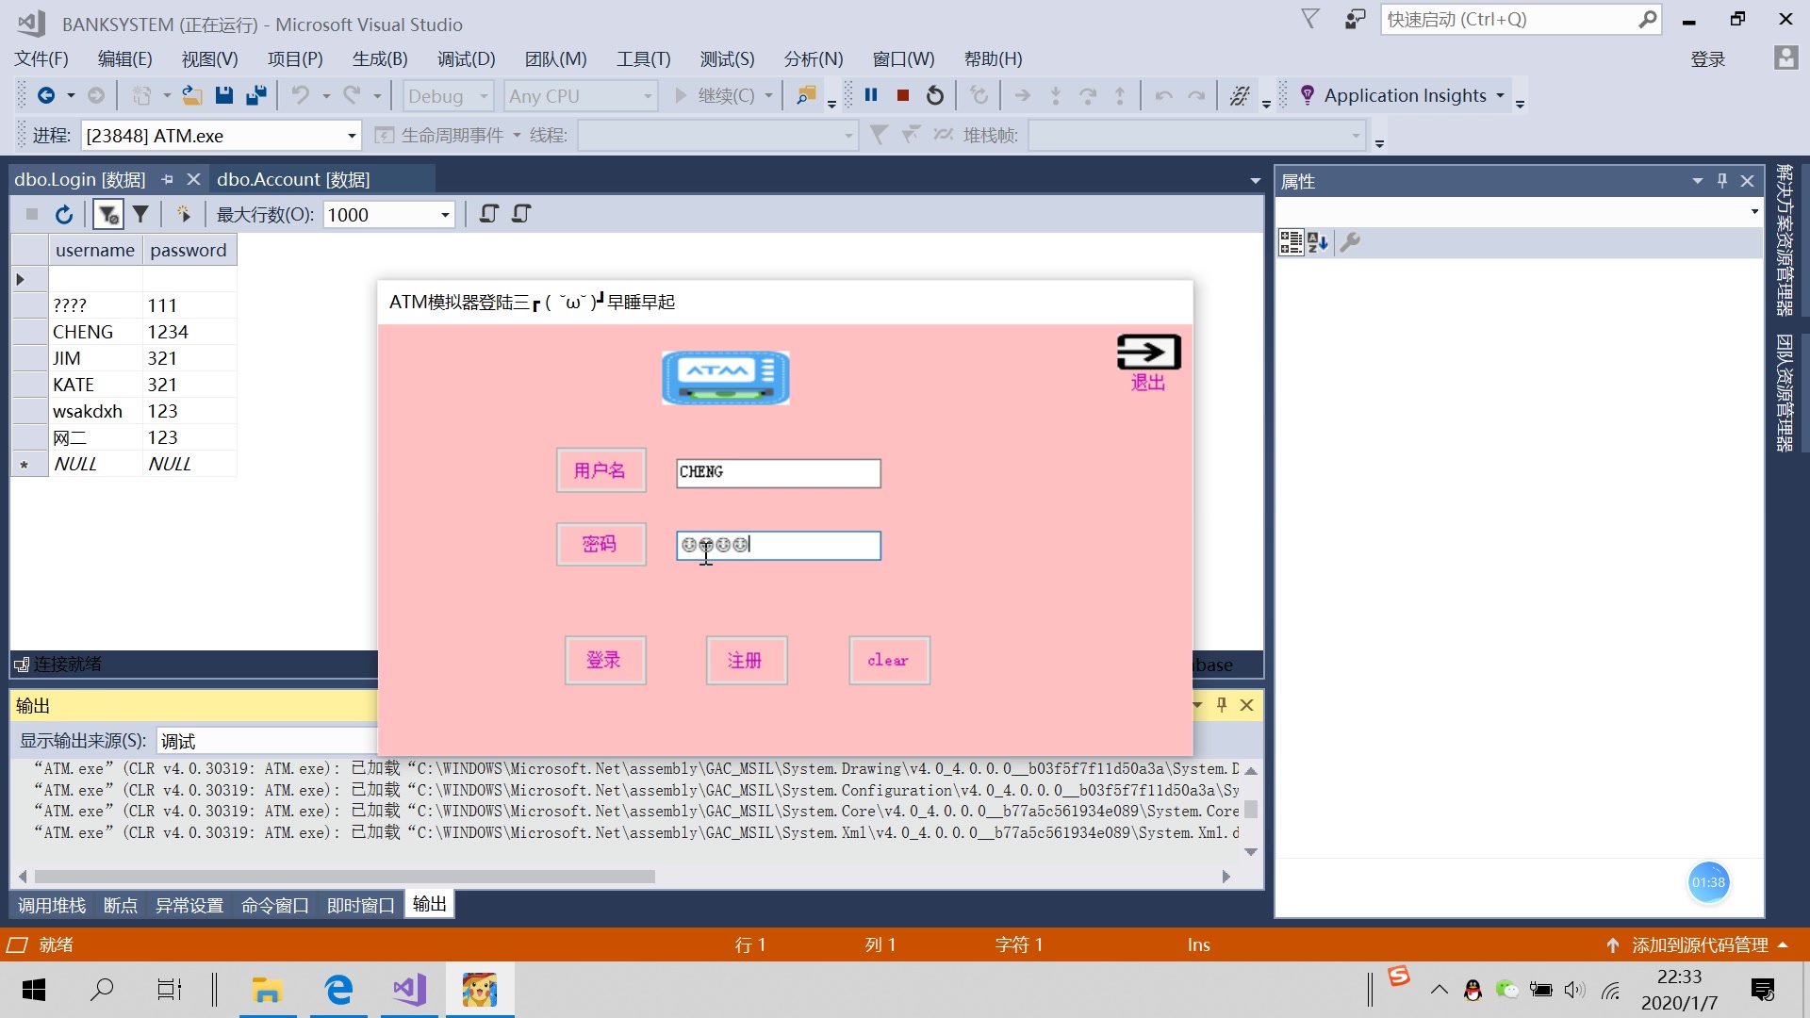
Task: Click the Application Insights lightbulb icon
Action: (1308, 94)
